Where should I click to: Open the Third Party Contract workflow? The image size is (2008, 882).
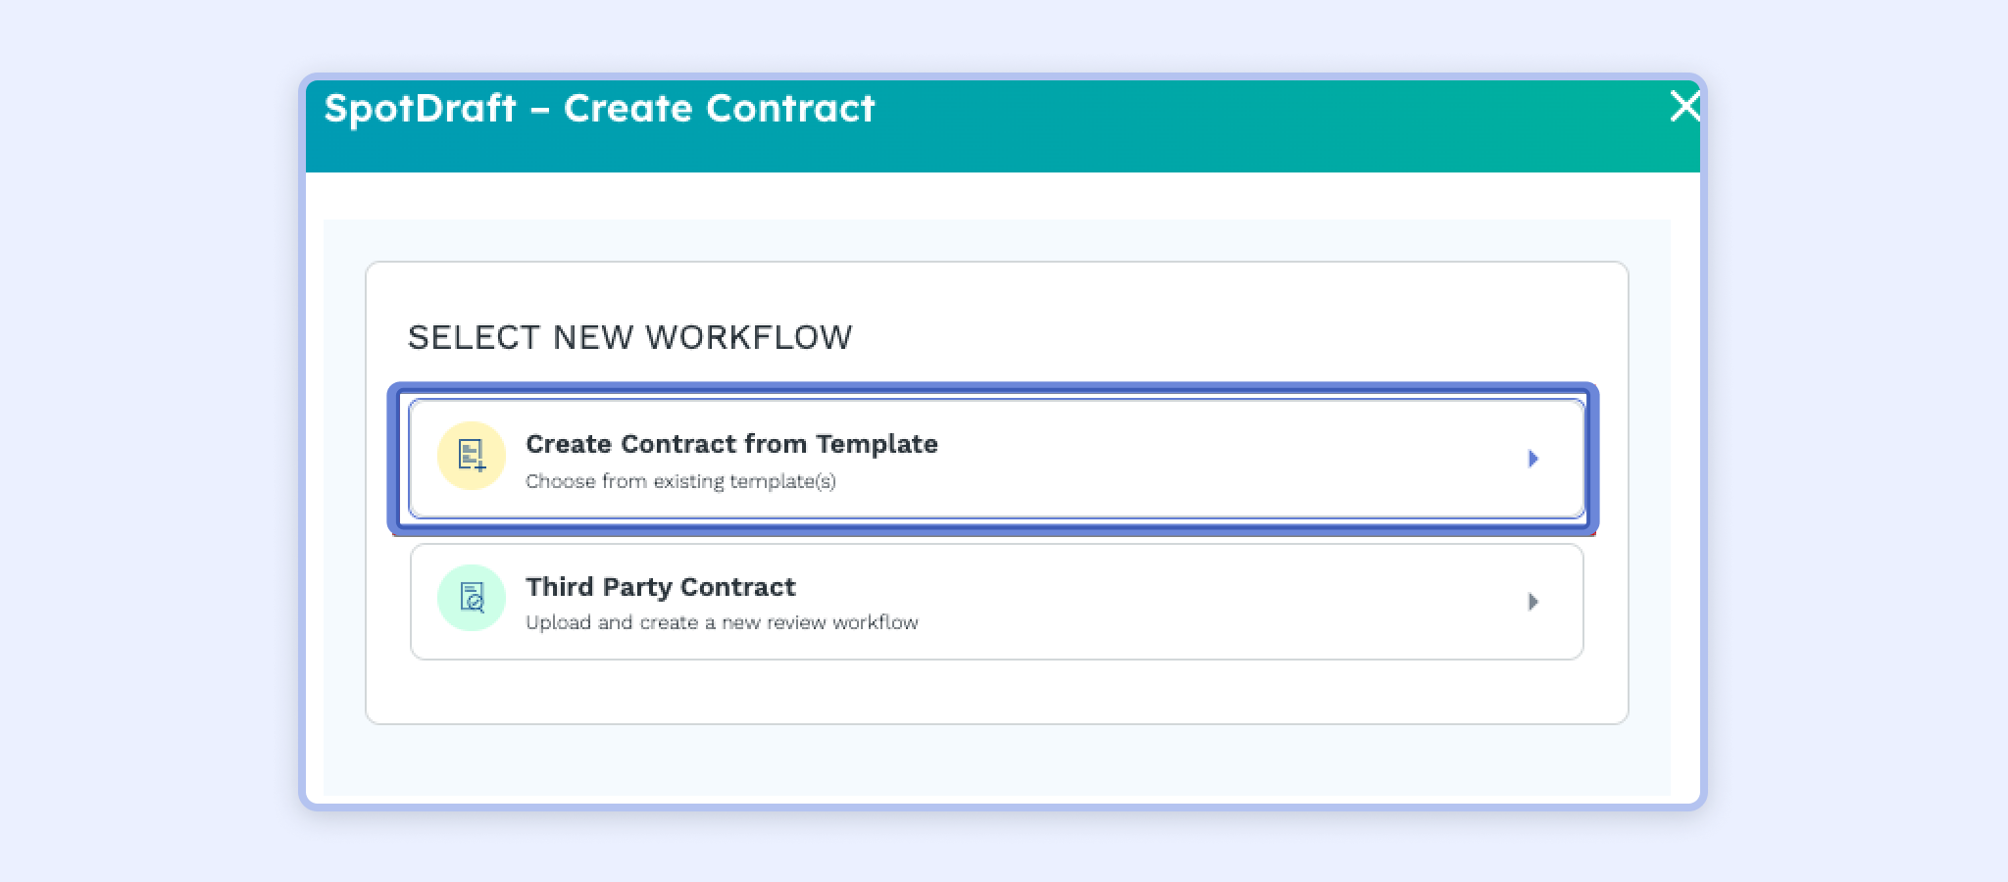(998, 601)
